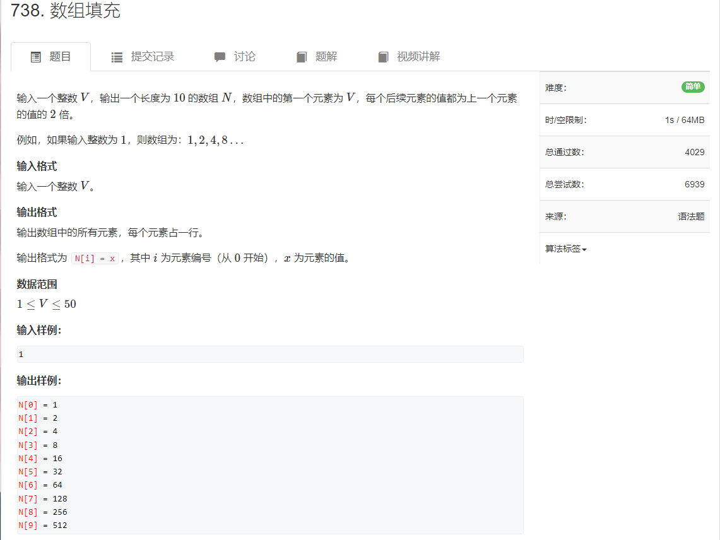Switch to the 提交记录 tab
This screenshot has height=540, width=720.
click(143, 57)
